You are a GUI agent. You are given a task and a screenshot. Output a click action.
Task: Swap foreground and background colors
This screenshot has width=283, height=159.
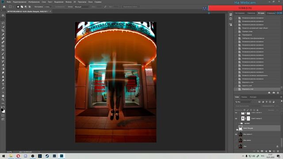[4, 107]
